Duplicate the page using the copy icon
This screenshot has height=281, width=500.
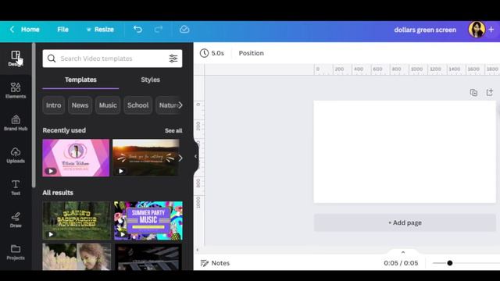coord(473,92)
